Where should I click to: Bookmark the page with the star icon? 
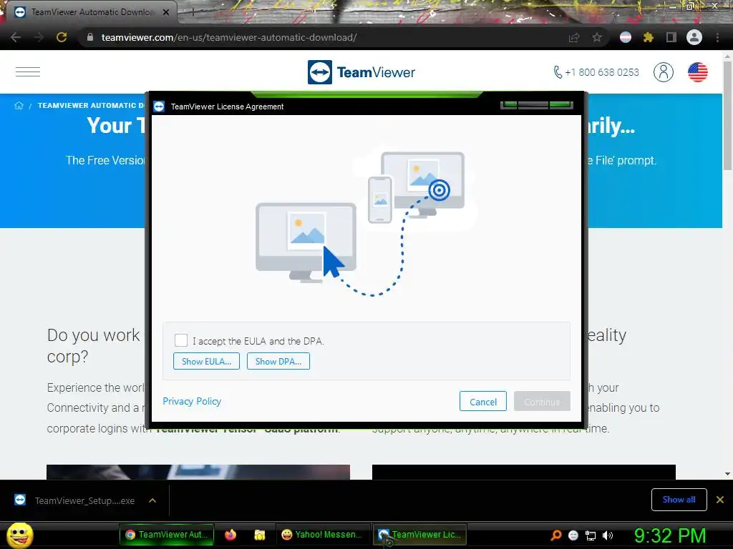pos(597,37)
